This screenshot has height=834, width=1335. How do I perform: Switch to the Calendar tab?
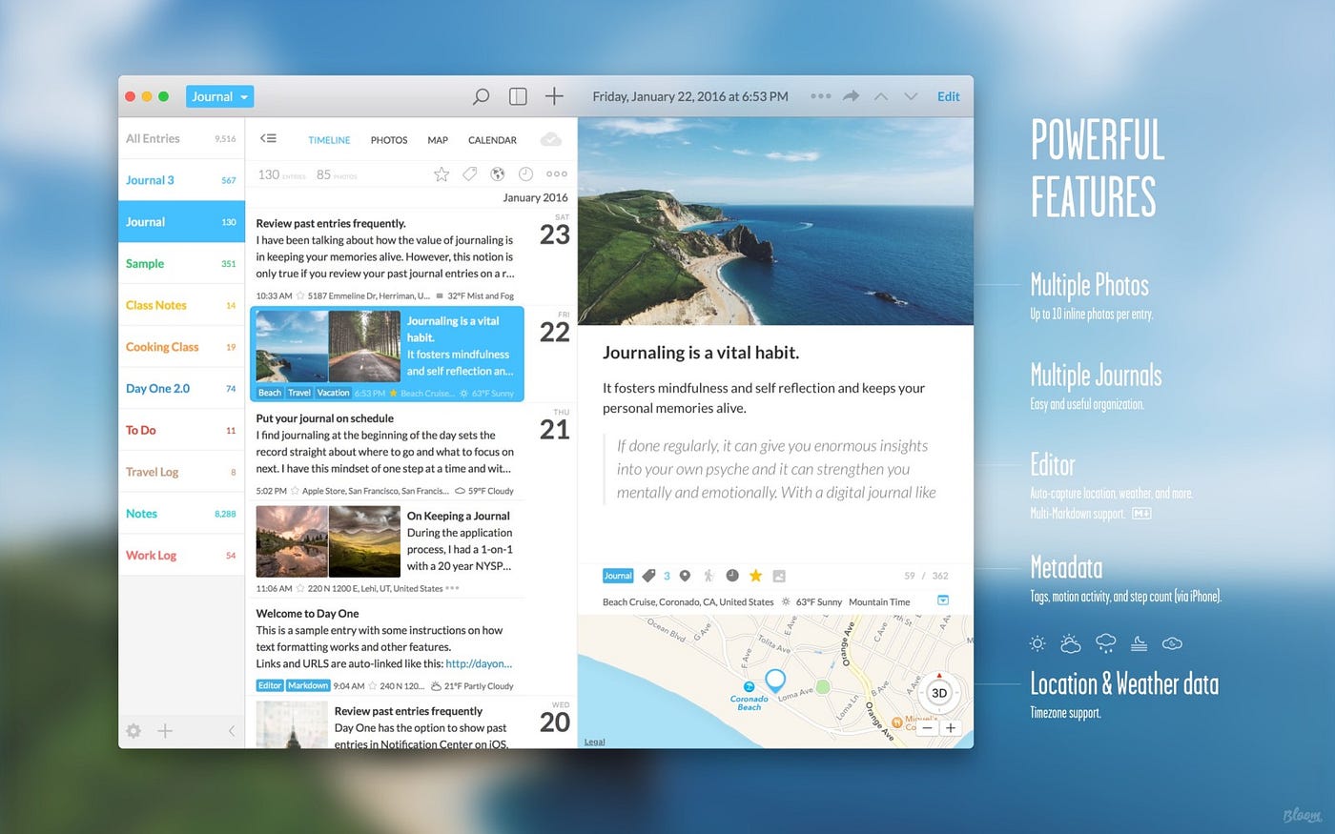click(492, 140)
